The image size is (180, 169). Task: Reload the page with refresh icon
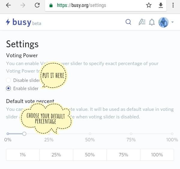pyautogui.click(x=37, y=5)
